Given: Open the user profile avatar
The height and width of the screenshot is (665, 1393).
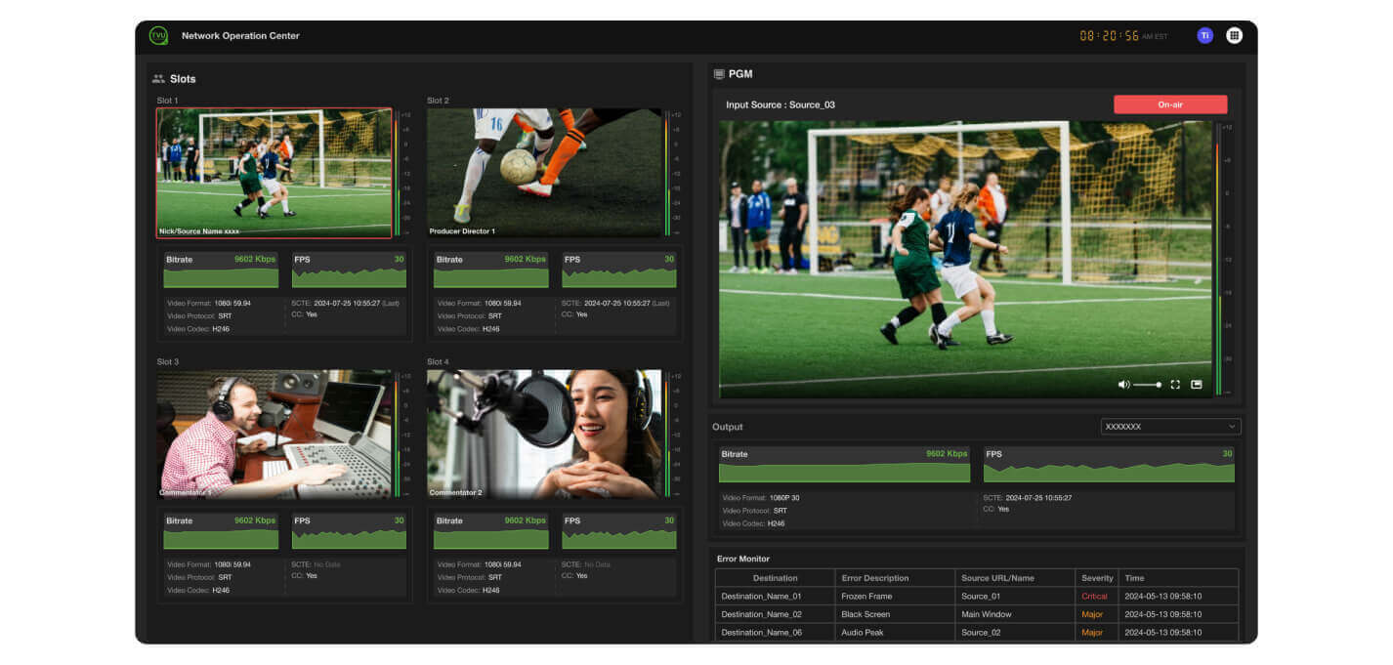Looking at the screenshot, I should (x=1204, y=36).
